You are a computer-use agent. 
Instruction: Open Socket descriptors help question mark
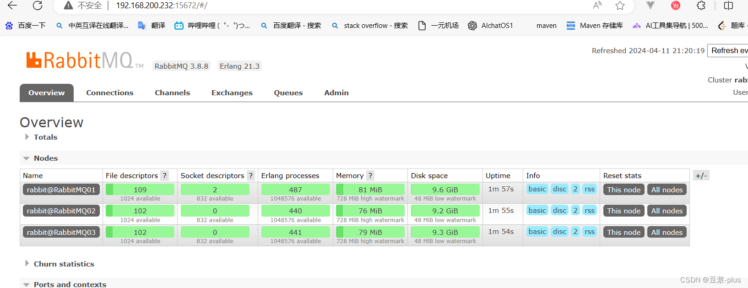tap(251, 175)
